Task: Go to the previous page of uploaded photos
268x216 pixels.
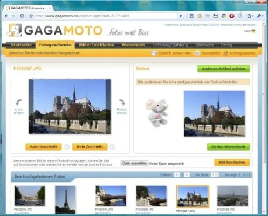Action: point(177,174)
